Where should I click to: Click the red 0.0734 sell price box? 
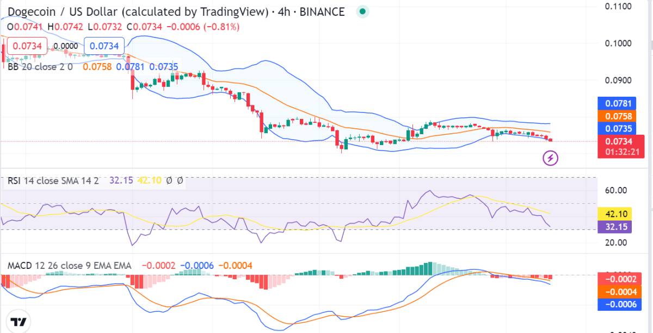click(x=24, y=46)
